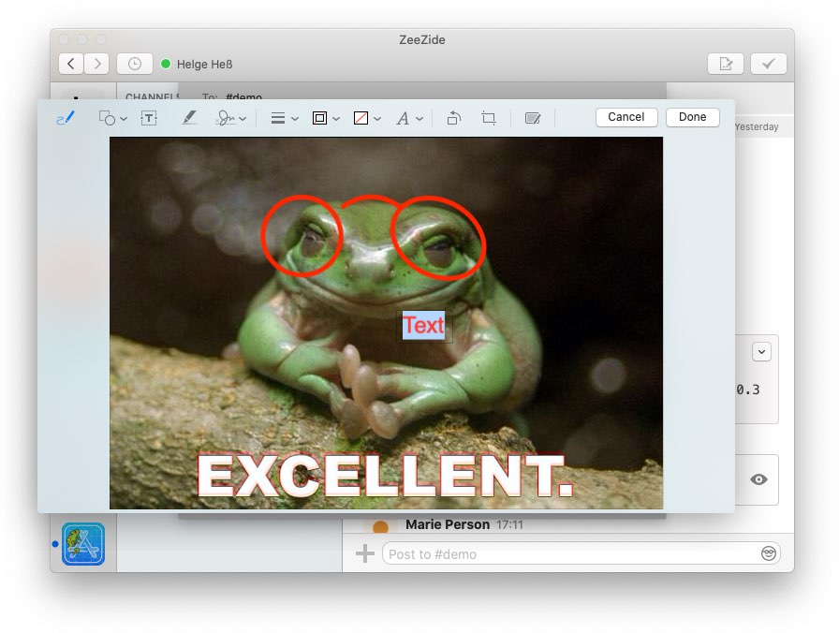Confirm with the checkmark toolbar icon

tap(768, 63)
